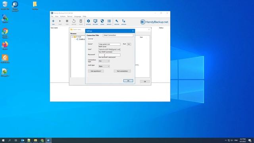Close the Select data dialog
This screenshot has width=254, height=143.
click(149, 29)
